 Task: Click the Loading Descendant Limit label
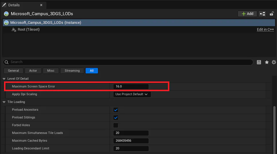31,149
